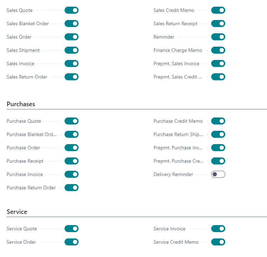The image size is (267, 257).
Task: Disable Service Credit Memo toggle
Action: [x=218, y=242]
